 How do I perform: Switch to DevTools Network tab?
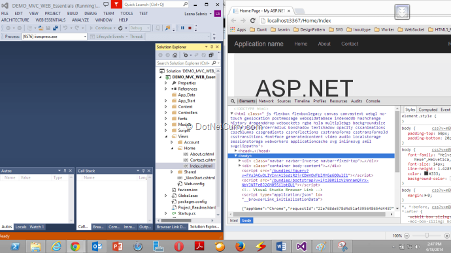tap(266, 101)
